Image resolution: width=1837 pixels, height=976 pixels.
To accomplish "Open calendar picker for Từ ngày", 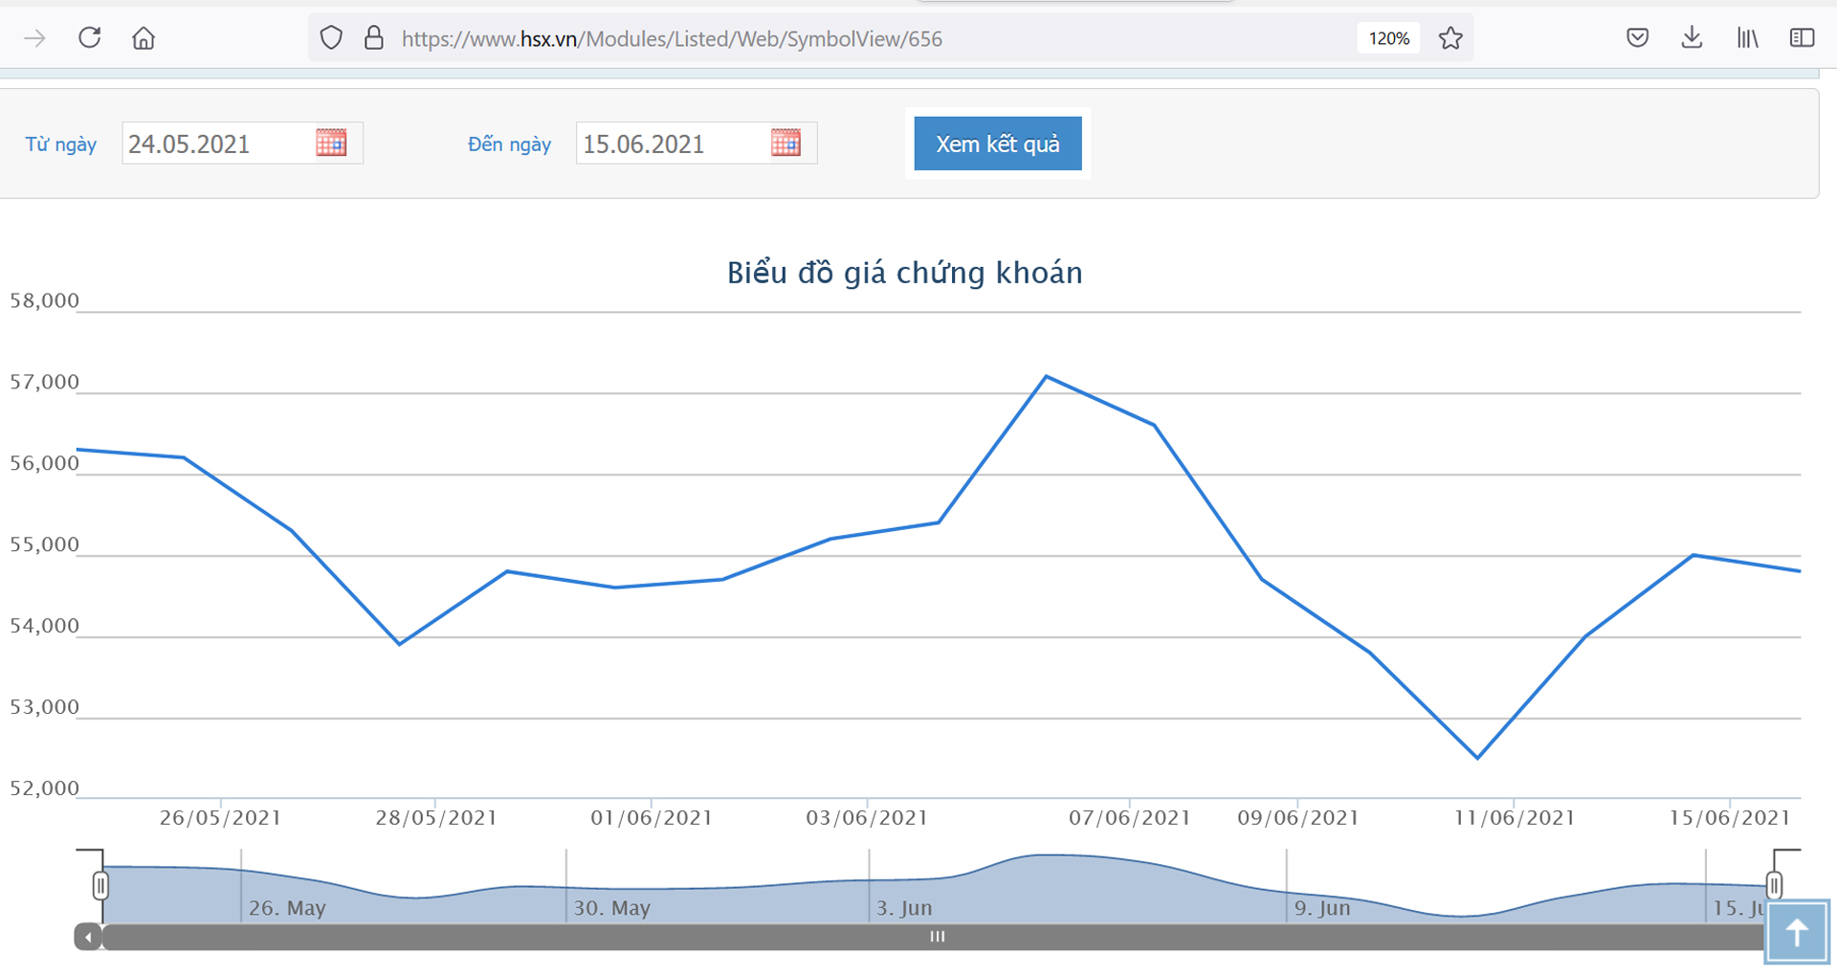I will 331,144.
